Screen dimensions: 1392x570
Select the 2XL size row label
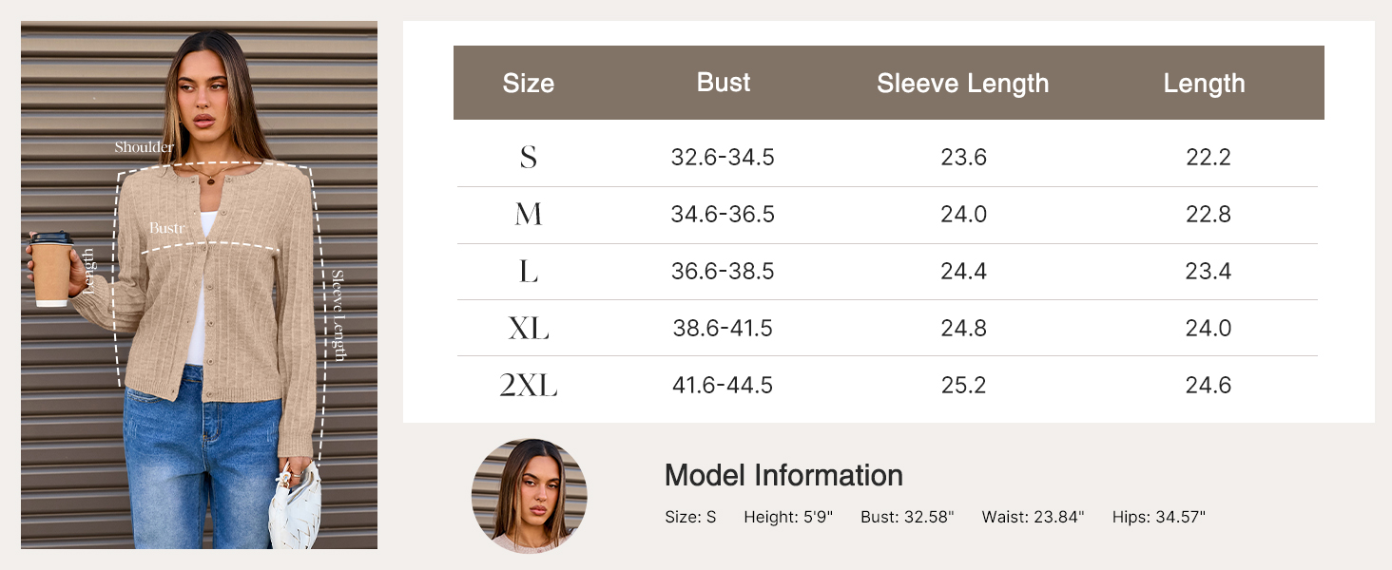[529, 386]
